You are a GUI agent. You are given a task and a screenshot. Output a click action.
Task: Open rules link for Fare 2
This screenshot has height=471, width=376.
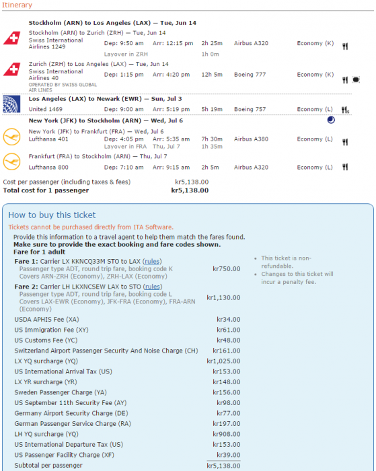[153, 287]
